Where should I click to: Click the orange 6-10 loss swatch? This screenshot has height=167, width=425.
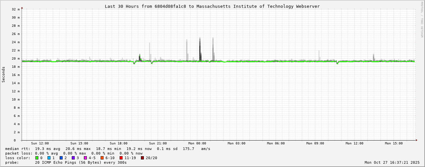[x=102, y=158]
